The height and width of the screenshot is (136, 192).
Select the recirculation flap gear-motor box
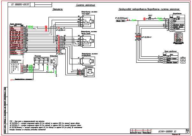point(89,61)
